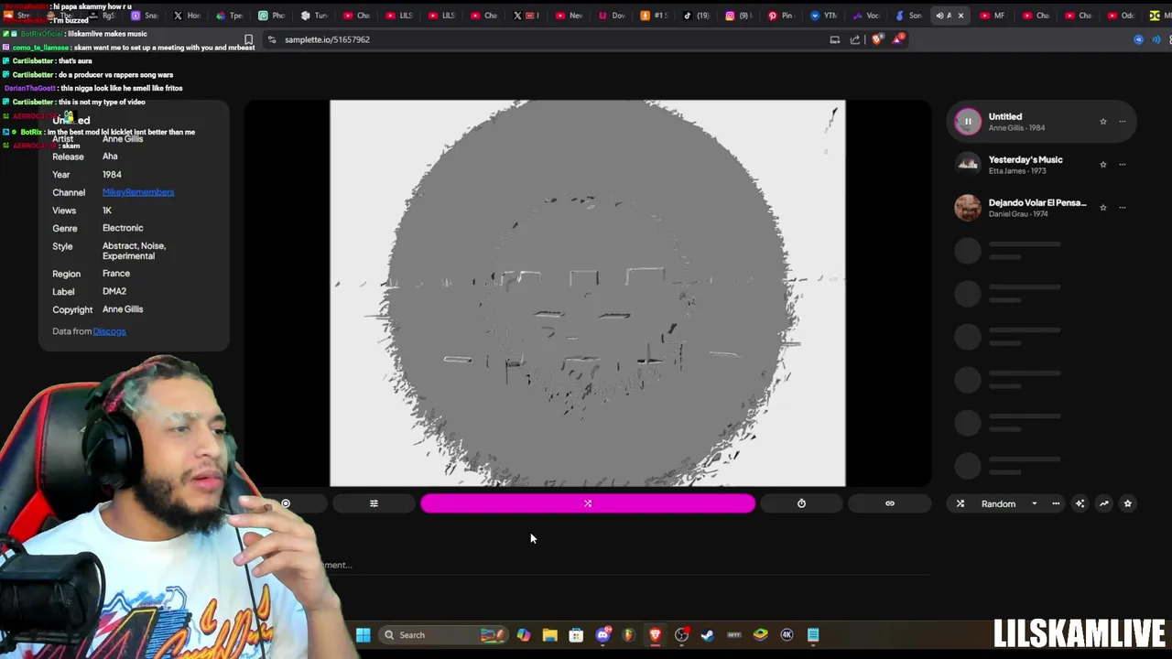Viewport: 1172px width, 659px height.
Task: Open more options for Yesterday's Music
Action: tap(1123, 165)
